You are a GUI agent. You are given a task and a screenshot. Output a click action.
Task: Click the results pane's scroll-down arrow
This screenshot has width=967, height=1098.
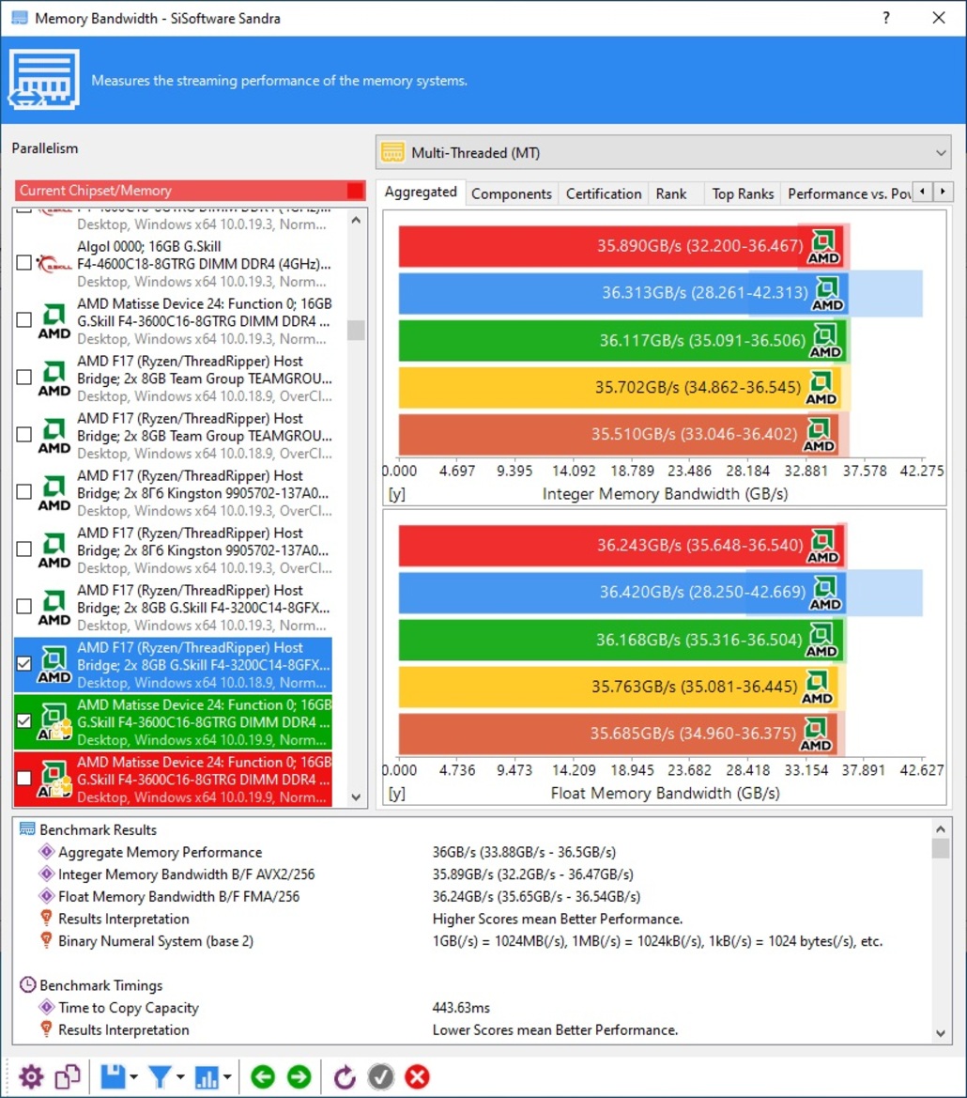tap(941, 1033)
